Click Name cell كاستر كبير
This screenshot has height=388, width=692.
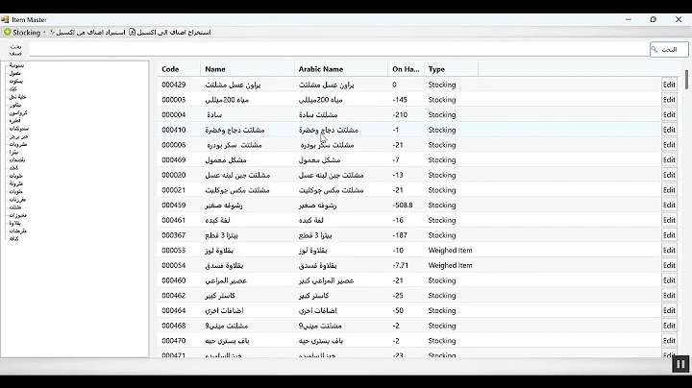coord(220,296)
